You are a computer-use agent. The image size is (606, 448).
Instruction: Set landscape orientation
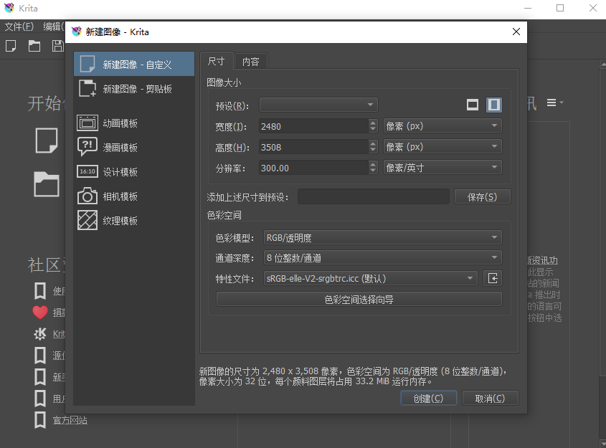click(473, 105)
